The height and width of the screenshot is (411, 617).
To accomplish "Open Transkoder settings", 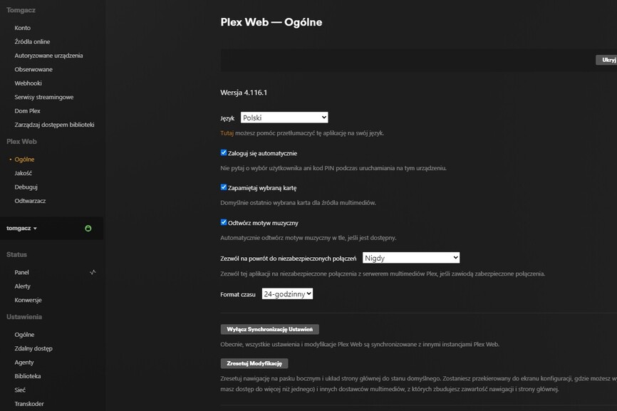I will tap(29, 404).
